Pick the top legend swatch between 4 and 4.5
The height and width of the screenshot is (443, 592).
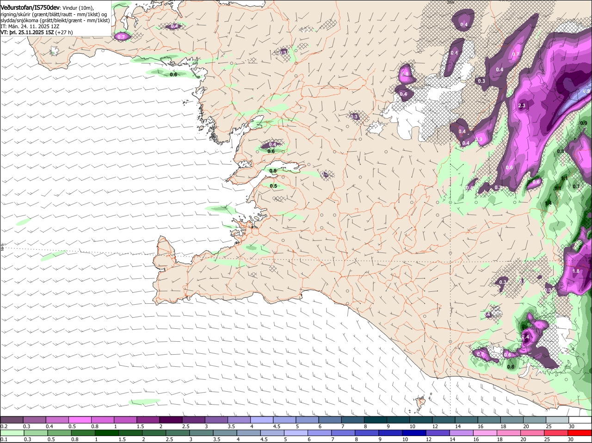click(262, 419)
